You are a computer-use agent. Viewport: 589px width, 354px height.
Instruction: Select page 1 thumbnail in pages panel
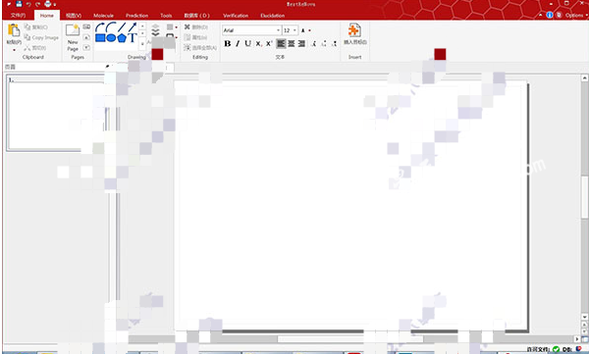(x=56, y=113)
